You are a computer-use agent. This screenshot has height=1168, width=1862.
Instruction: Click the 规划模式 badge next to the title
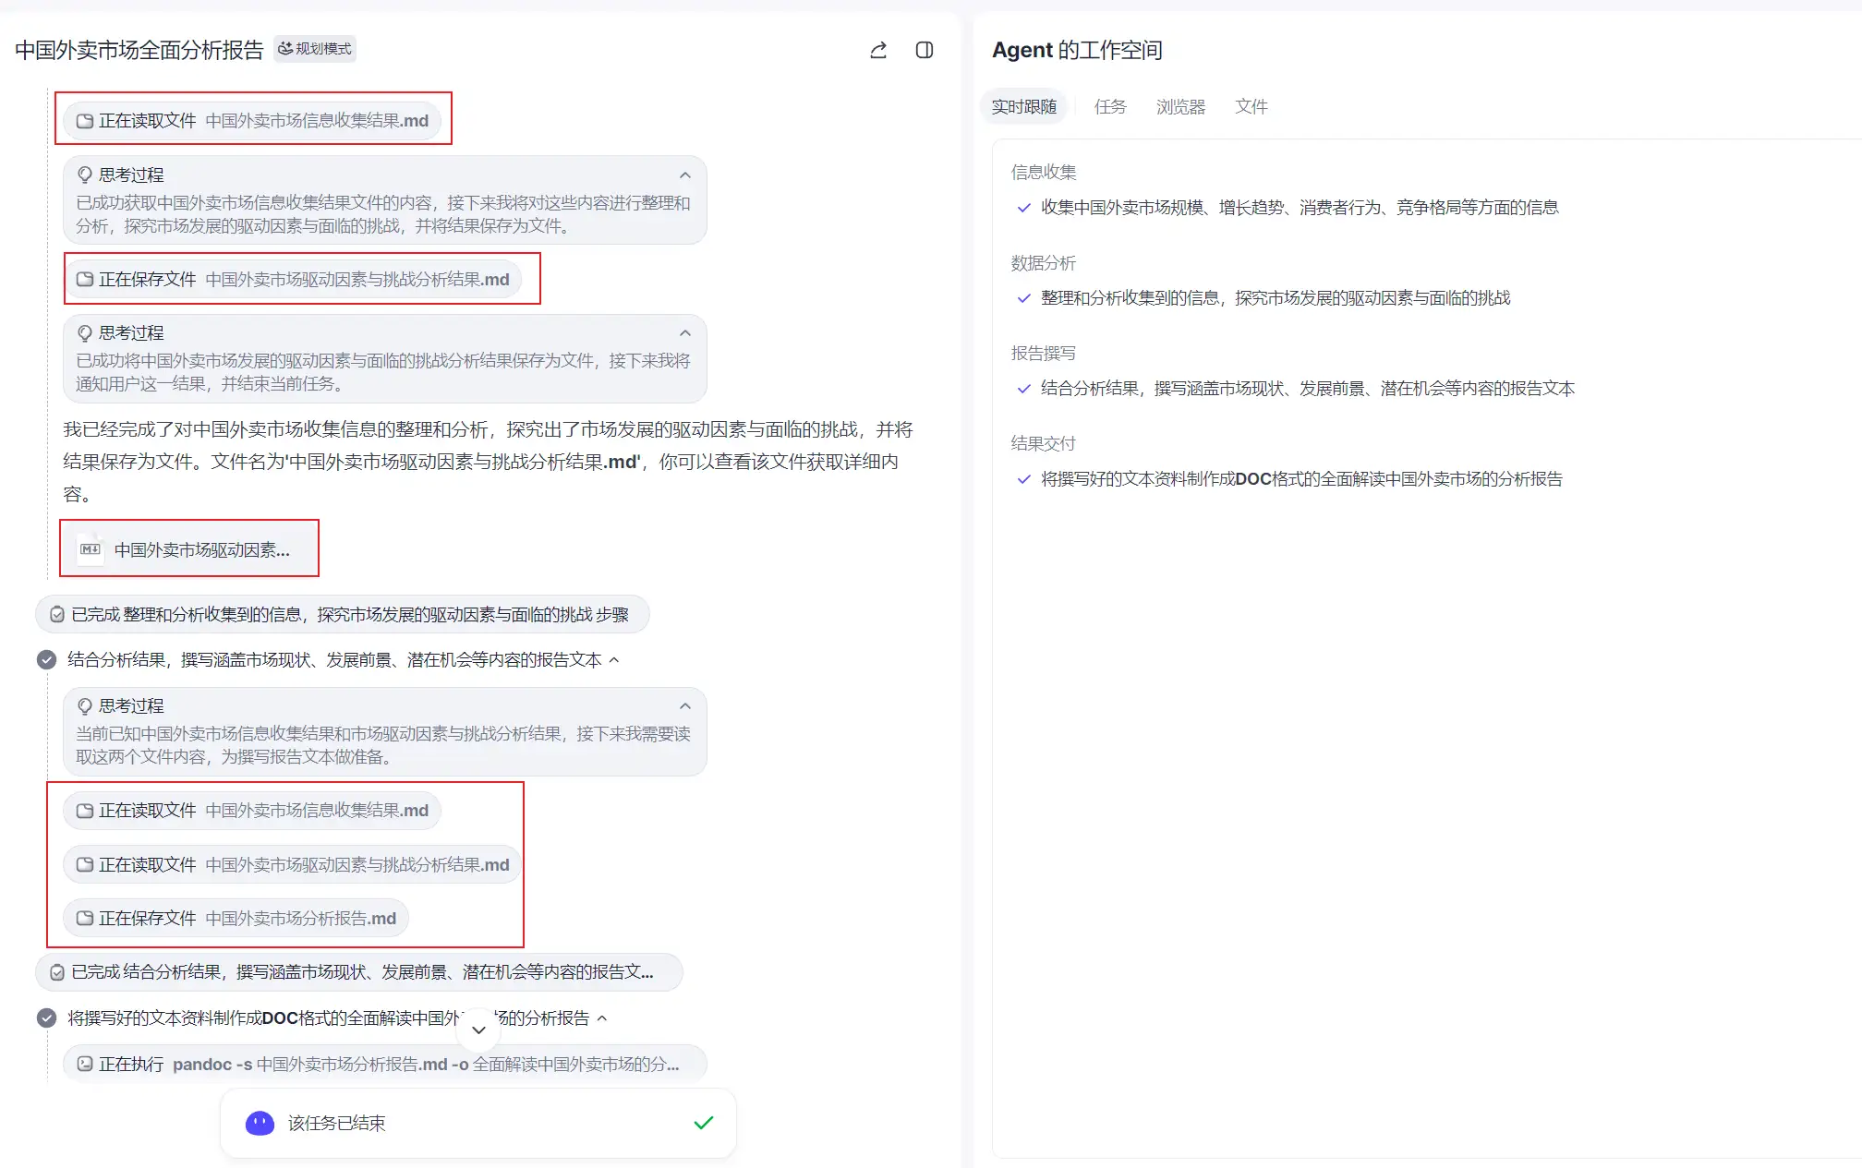[x=315, y=49]
